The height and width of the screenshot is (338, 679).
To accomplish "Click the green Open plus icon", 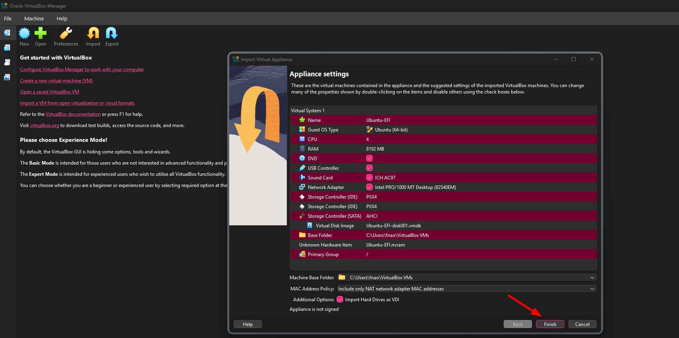I will point(40,34).
